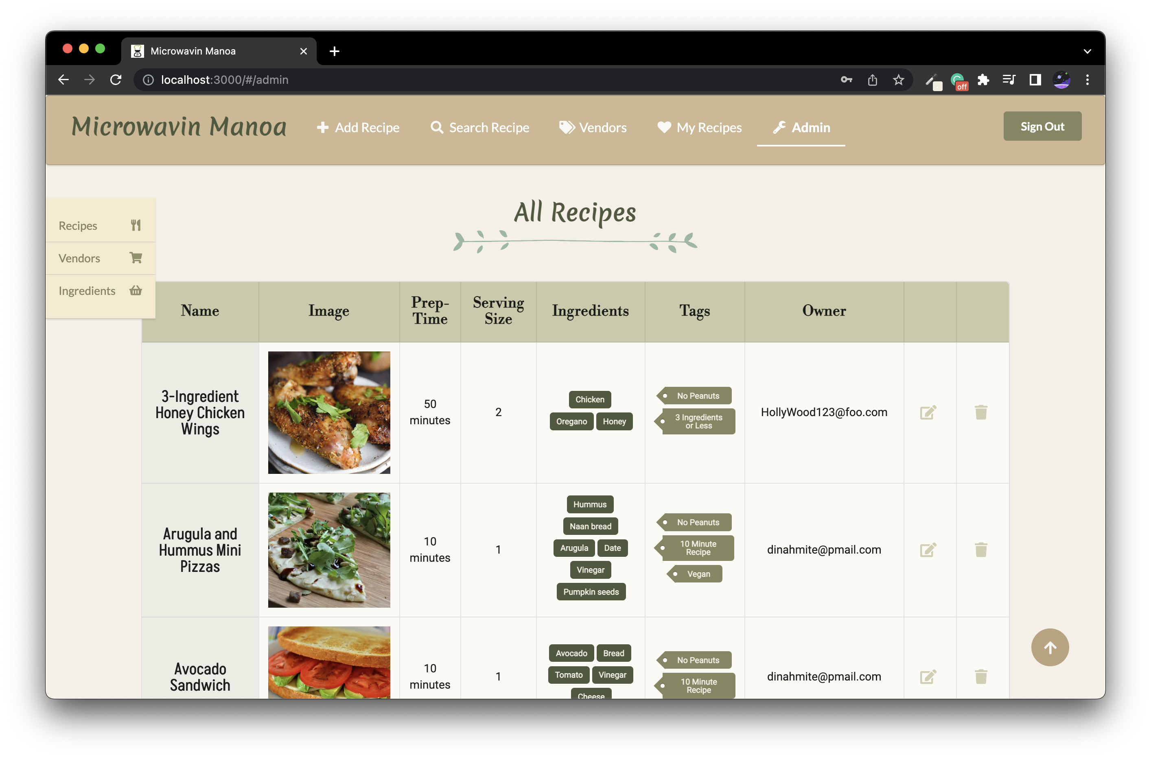Screen dimensions: 1151x759
Task: Click 10 Minute Recipe tag in pizzas row
Action: (x=694, y=548)
